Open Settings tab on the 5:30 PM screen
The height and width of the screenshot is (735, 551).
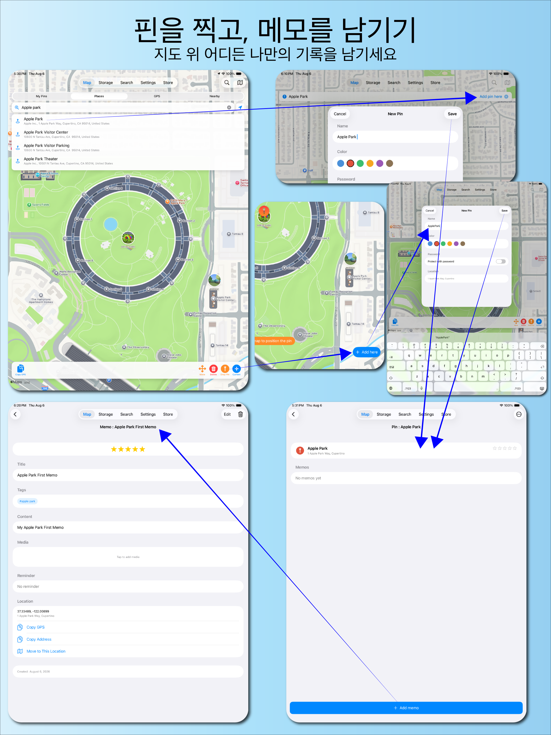tap(148, 83)
